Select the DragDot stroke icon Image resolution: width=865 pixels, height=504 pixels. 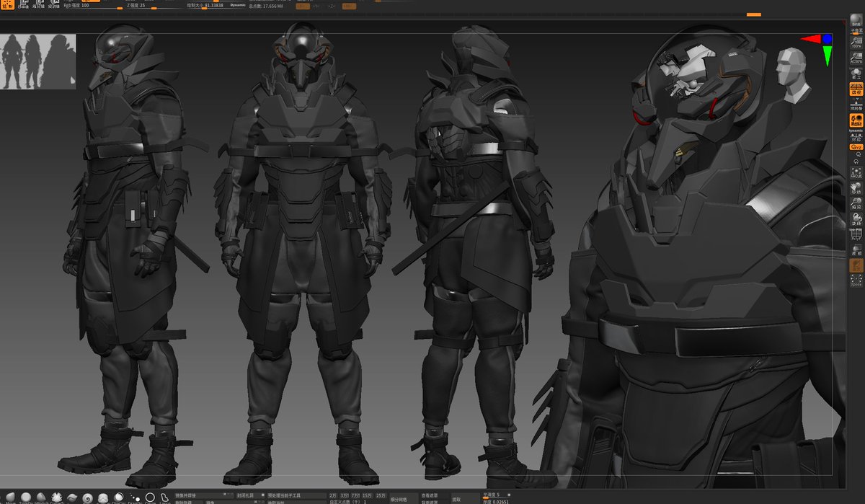point(135,498)
